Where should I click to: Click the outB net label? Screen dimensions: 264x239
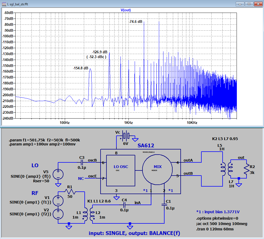pyautogui.click(x=188, y=173)
